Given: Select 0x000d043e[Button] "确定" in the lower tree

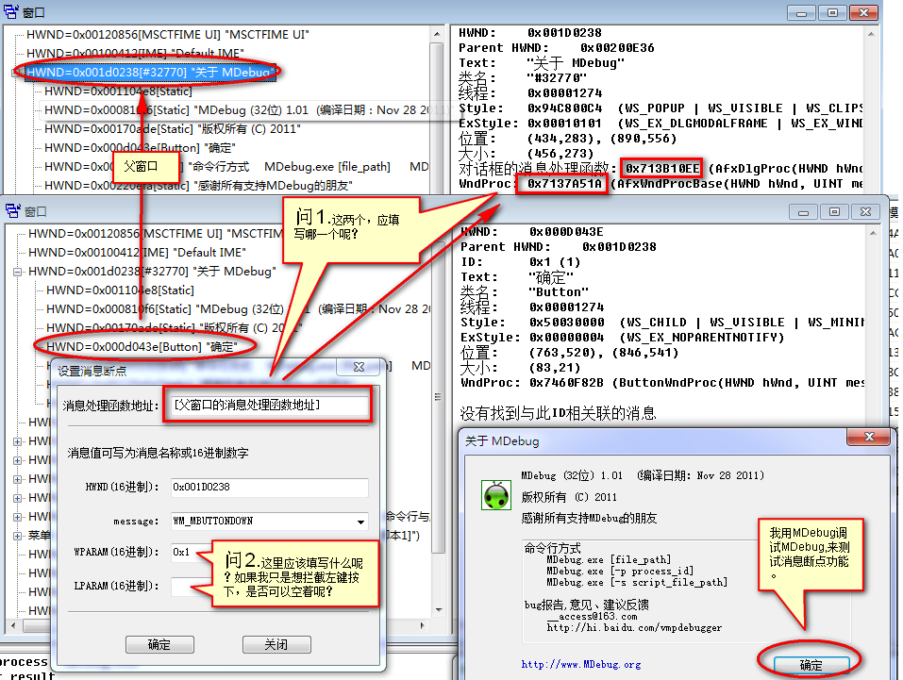Looking at the screenshot, I should tap(142, 347).
